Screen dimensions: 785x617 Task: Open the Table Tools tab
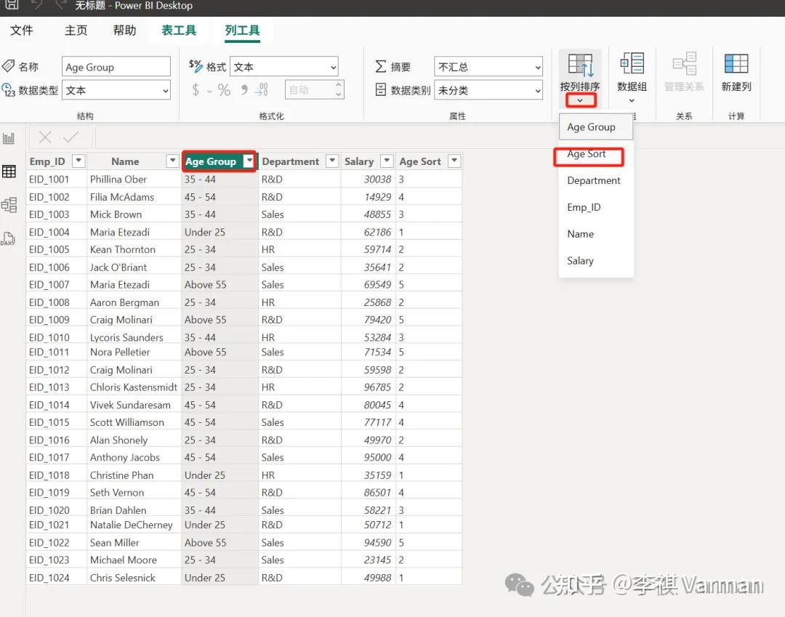(x=179, y=31)
